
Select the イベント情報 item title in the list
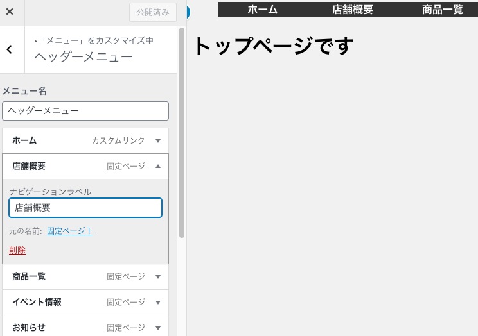(37, 302)
